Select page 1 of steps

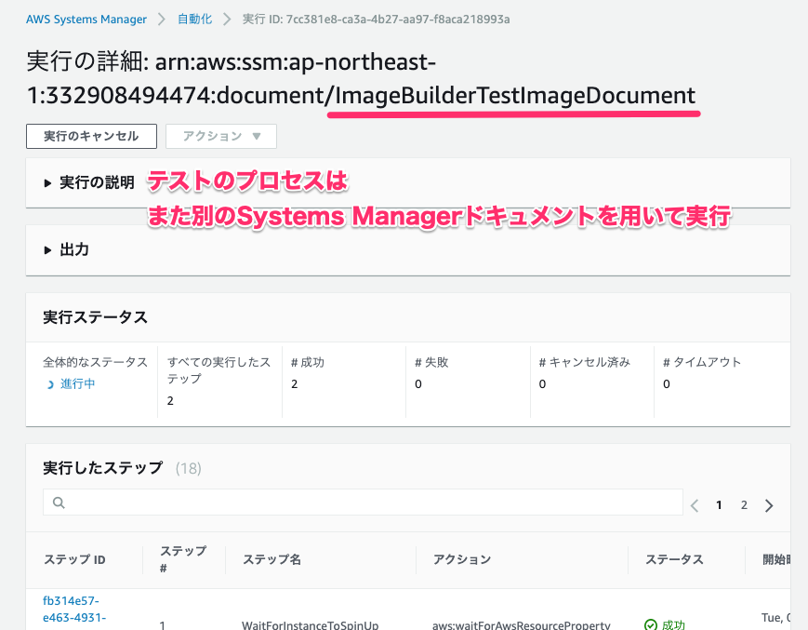[x=719, y=505]
